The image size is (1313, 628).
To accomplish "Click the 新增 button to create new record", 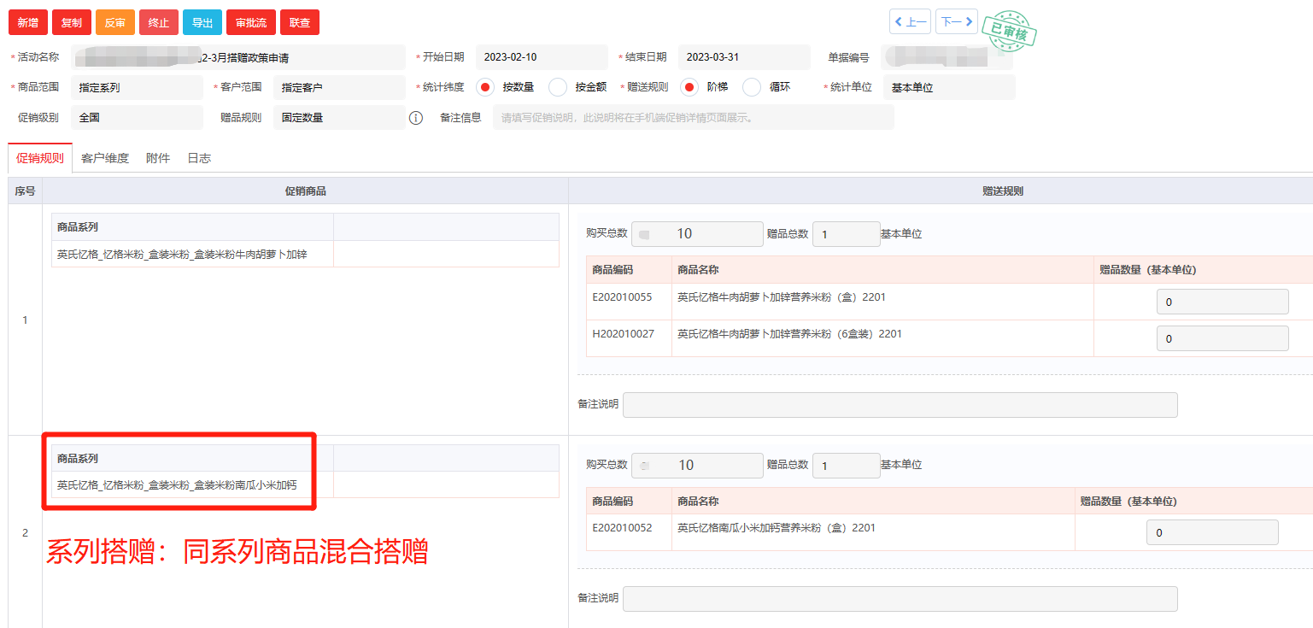I will 27,22.
